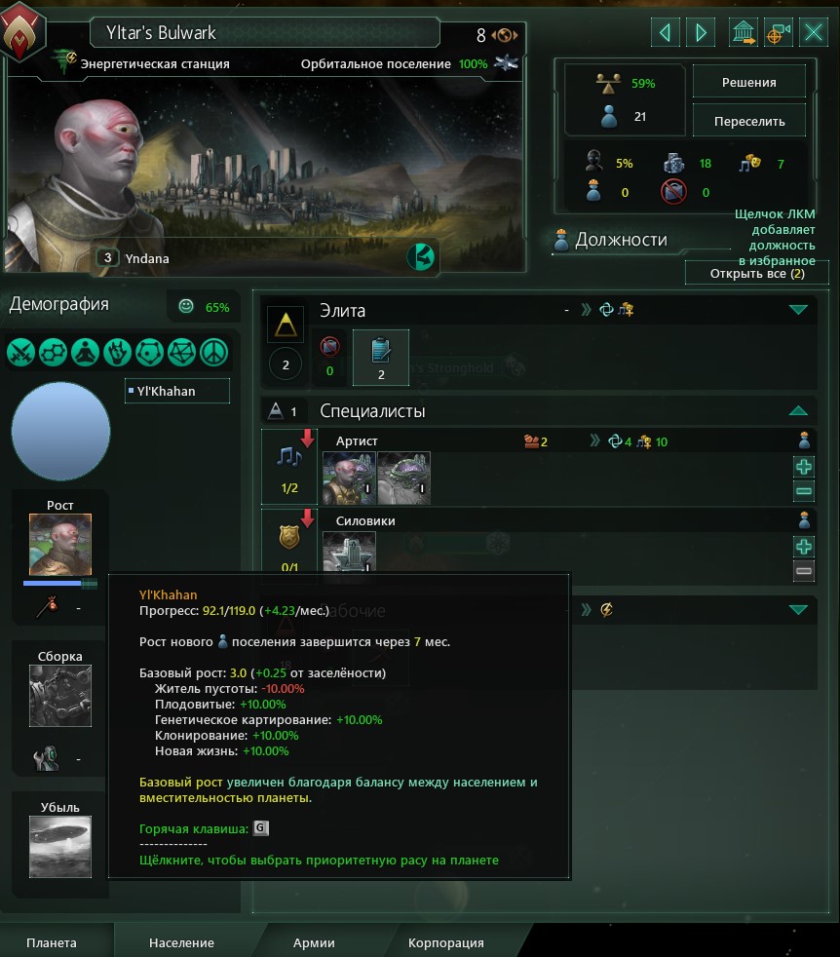The image size is (840, 957).
Task: Open the Армии tab
Action: 314,942
